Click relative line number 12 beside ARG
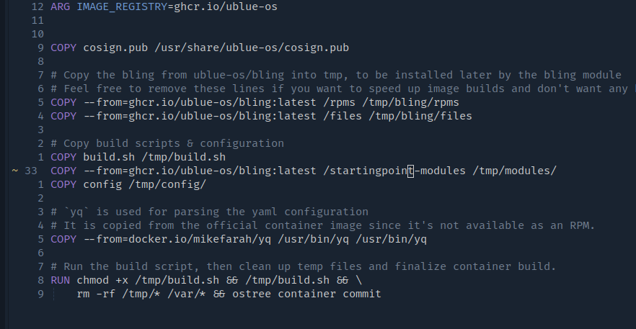Image resolution: width=636 pixels, height=329 pixels. coord(37,6)
